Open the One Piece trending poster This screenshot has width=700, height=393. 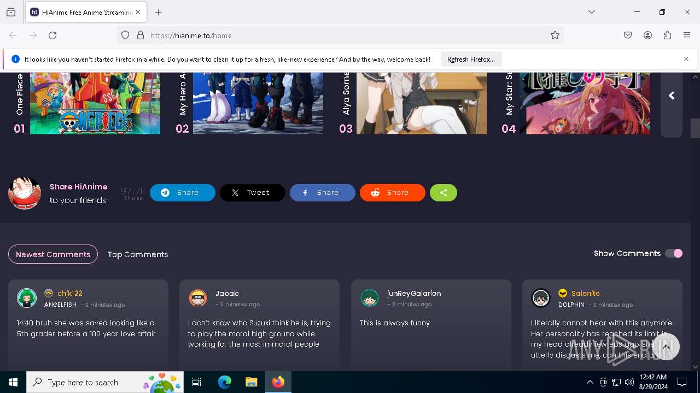[x=95, y=103]
